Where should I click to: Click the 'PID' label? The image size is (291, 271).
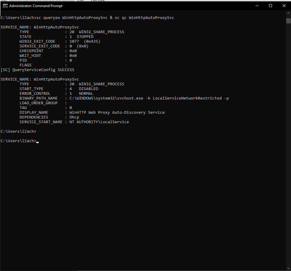(23, 60)
